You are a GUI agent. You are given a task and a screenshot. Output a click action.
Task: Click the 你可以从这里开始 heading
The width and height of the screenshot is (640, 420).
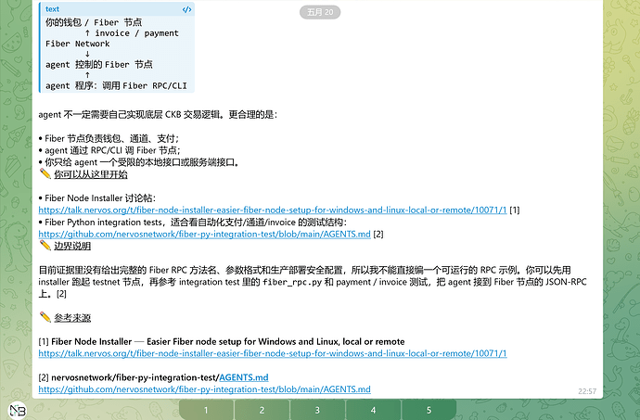click(x=91, y=174)
